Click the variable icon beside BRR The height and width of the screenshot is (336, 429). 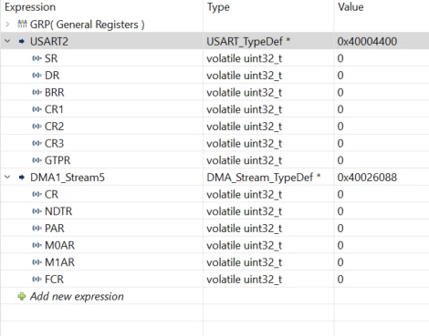(37, 92)
